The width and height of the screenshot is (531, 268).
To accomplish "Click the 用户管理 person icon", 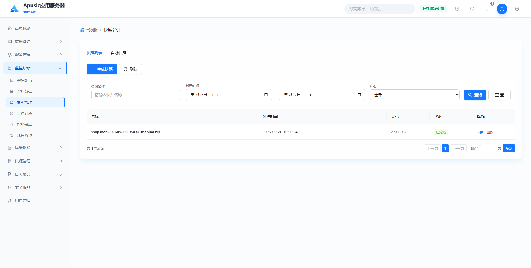I will tap(10, 201).
